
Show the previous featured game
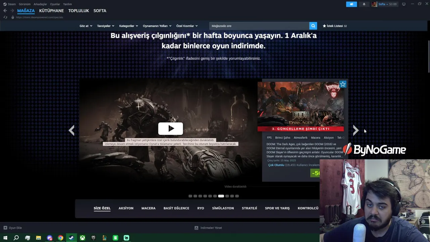(71, 130)
